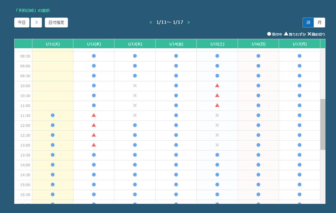
Task: Click the forward arrow button beside 今日
Action: 36,22
